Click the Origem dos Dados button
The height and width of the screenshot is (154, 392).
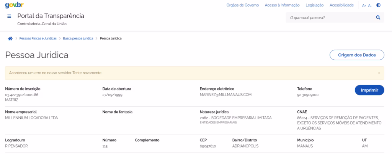pyautogui.click(x=357, y=55)
